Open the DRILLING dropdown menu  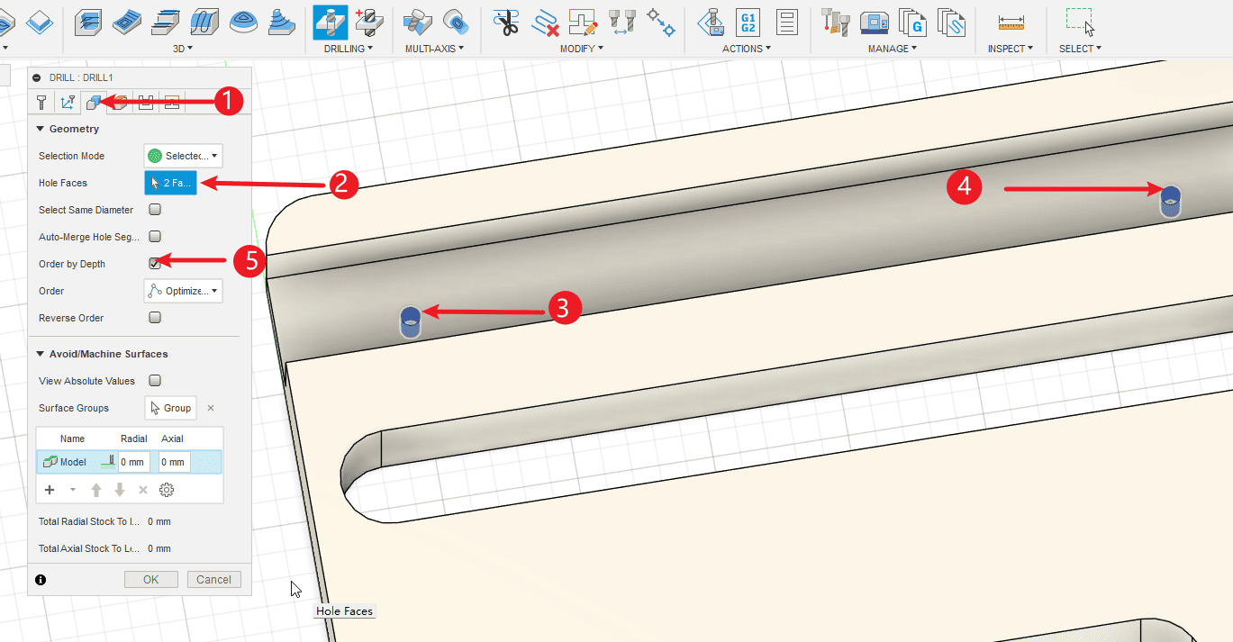point(349,49)
